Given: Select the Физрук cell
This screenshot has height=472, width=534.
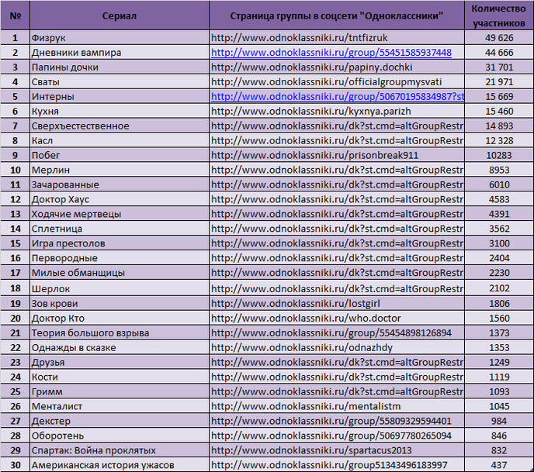Looking at the screenshot, I should pos(120,37).
